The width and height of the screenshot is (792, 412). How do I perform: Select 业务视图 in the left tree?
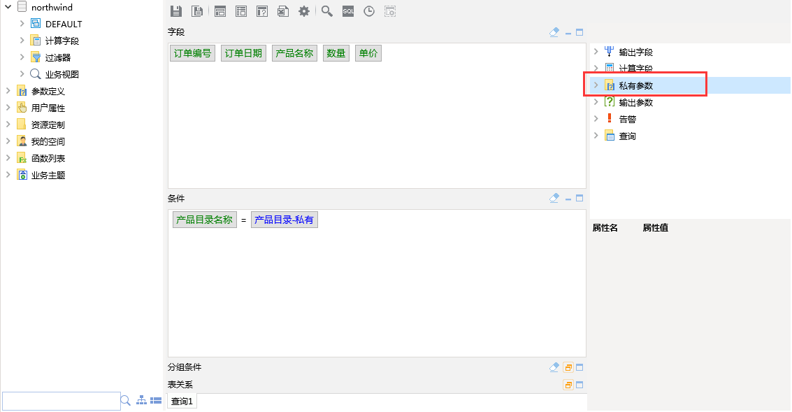(x=62, y=74)
